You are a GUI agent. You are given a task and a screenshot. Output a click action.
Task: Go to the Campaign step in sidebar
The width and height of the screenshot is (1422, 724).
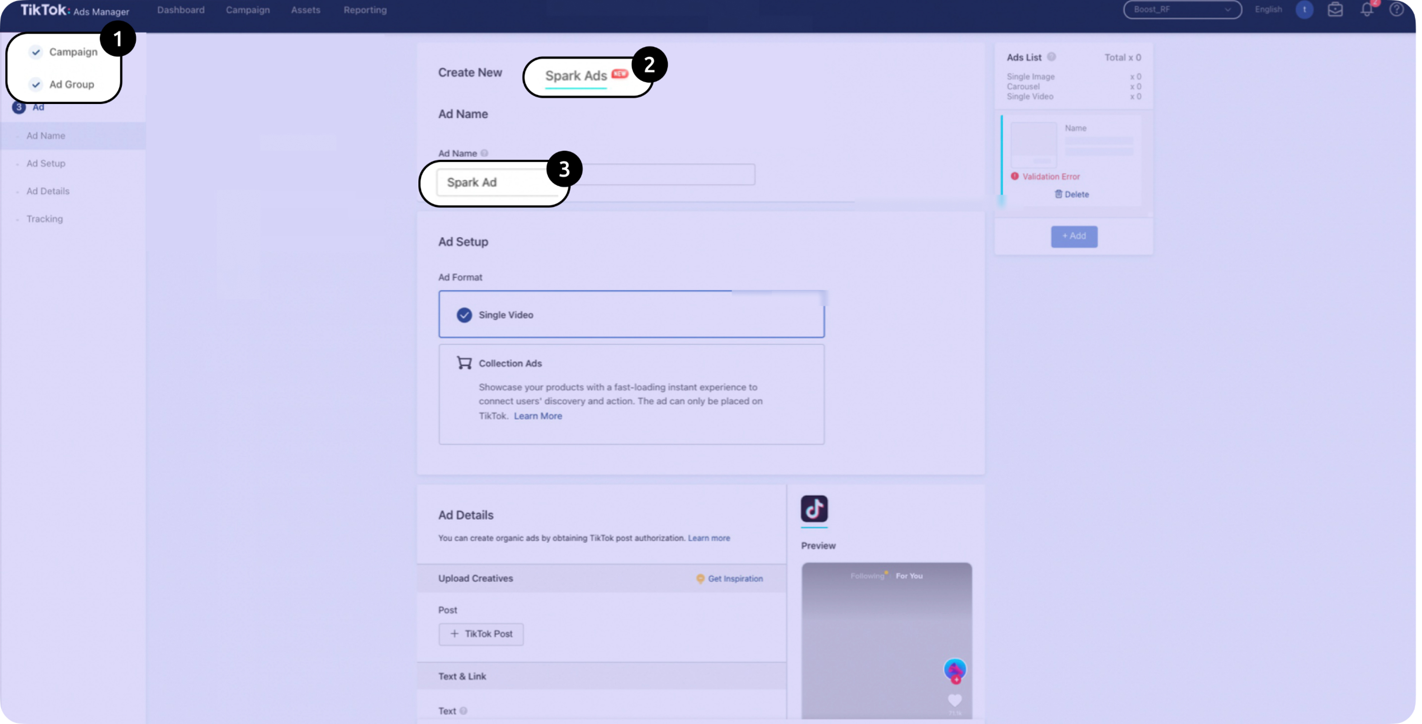64,52
